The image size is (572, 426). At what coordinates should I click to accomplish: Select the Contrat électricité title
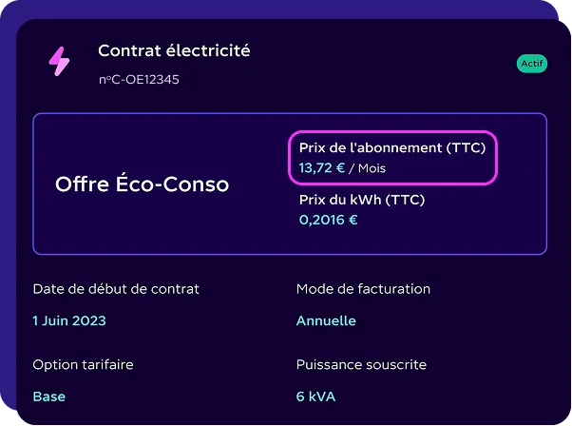tap(174, 50)
